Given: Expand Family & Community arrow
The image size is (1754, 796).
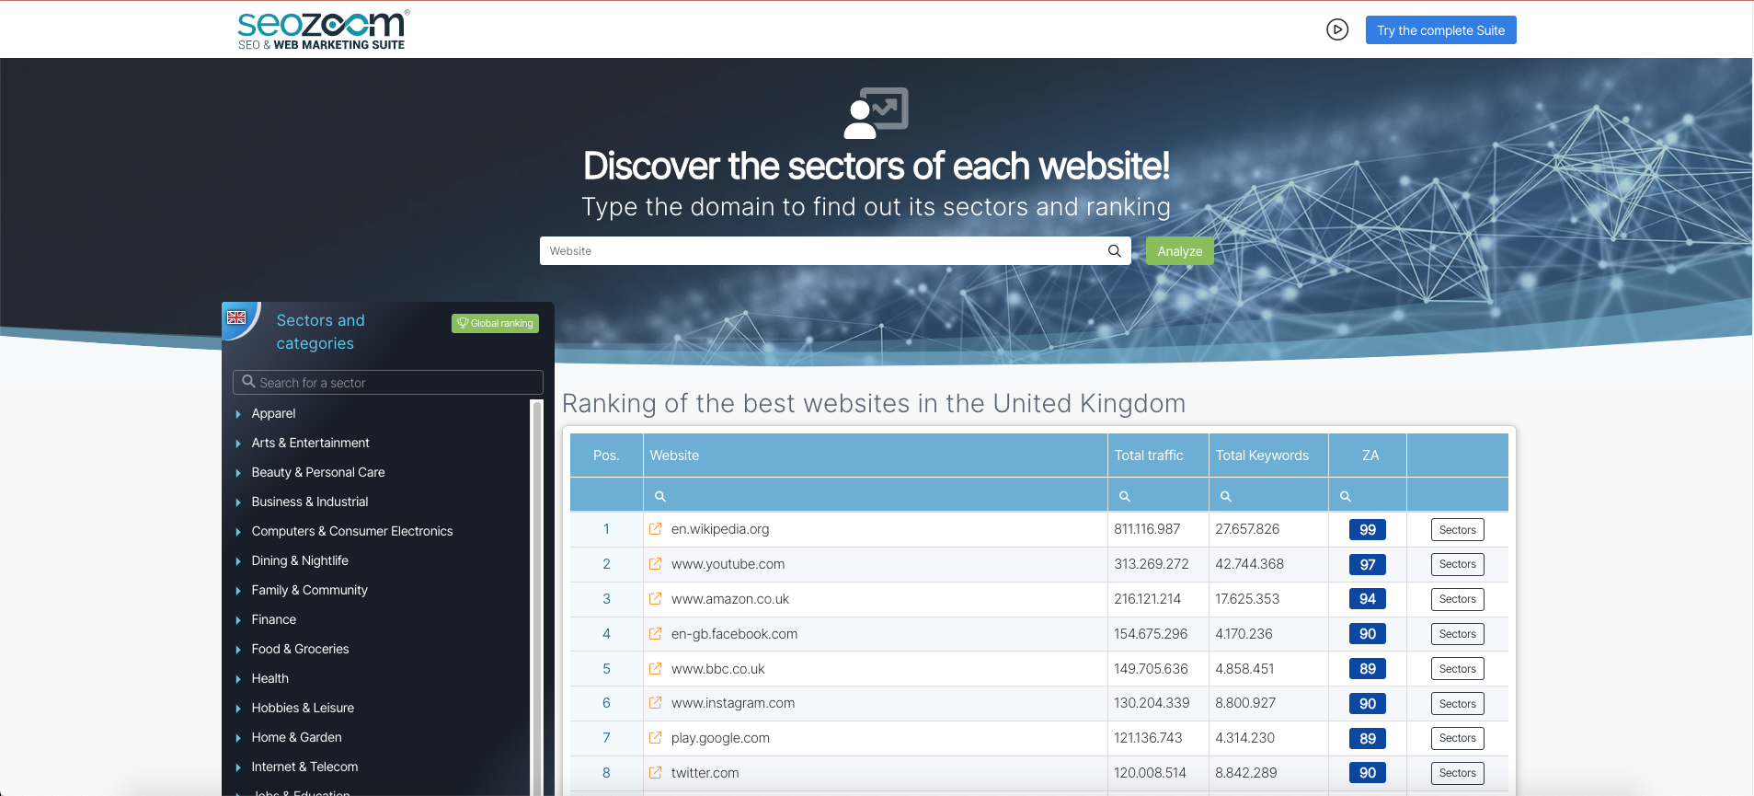Looking at the screenshot, I should tap(238, 591).
